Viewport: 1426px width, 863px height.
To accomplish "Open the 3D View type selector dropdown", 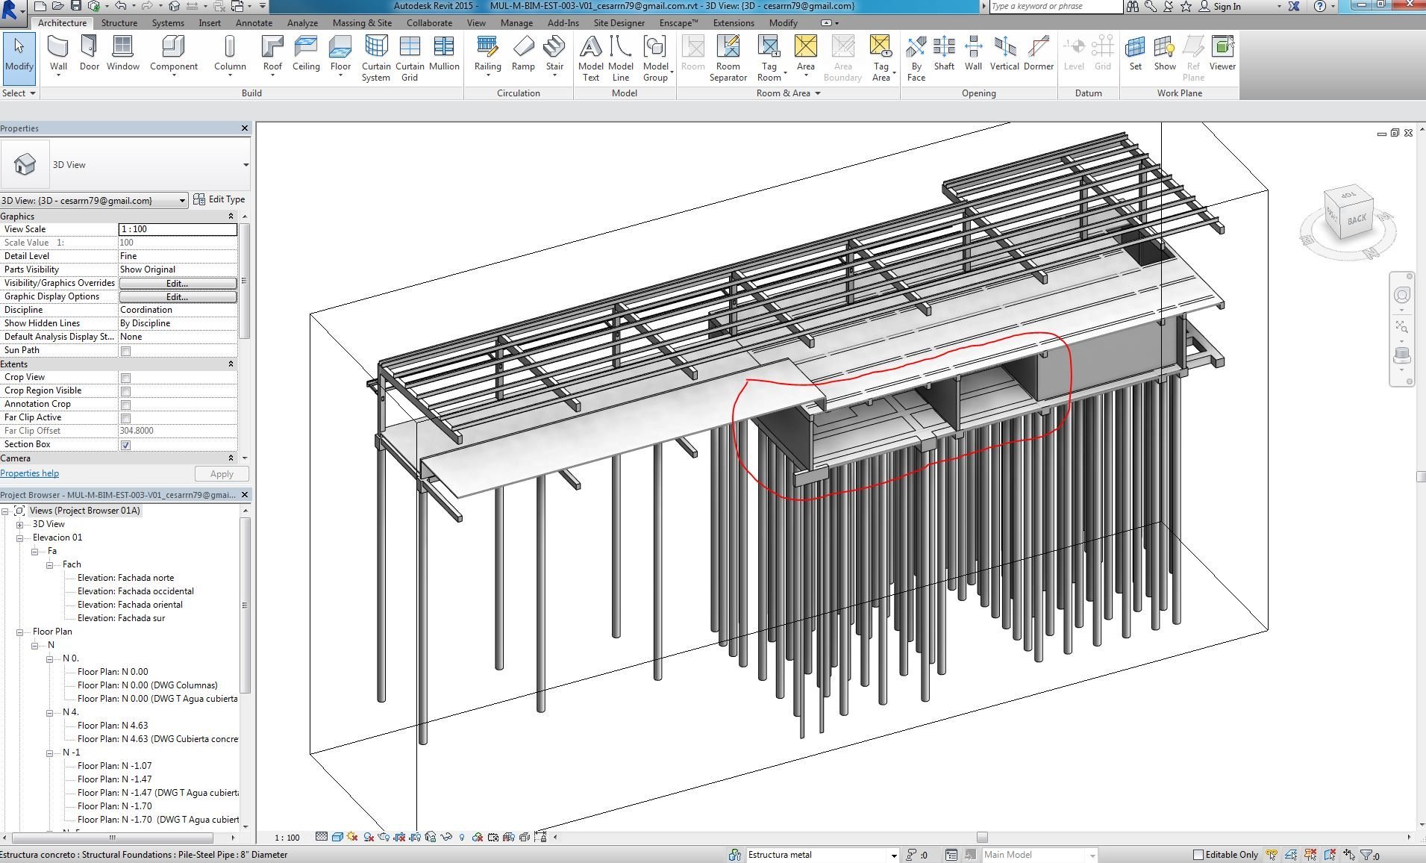I will [246, 165].
